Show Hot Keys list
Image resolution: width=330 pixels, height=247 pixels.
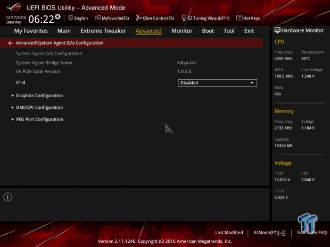(x=248, y=18)
